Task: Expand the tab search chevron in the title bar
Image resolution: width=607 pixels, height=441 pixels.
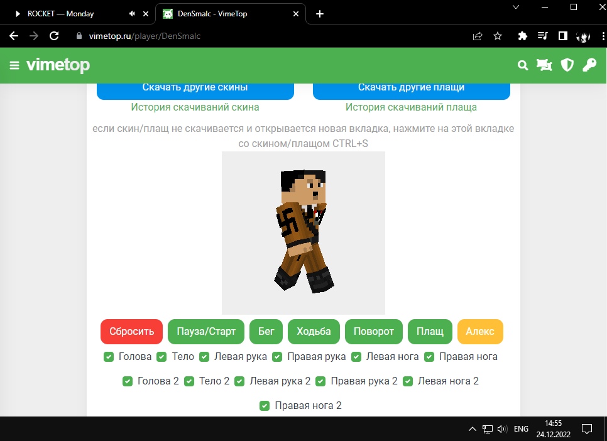Action: [516, 8]
